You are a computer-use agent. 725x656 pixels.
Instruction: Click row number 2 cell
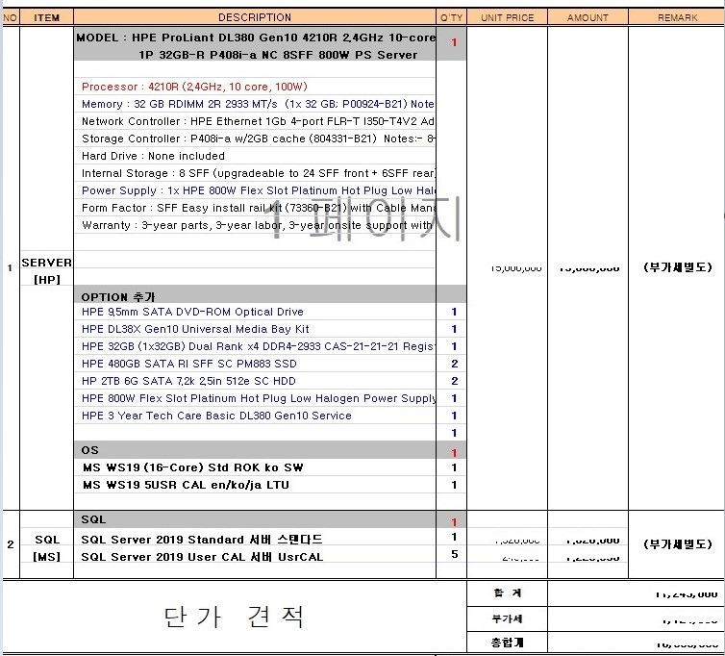click(x=11, y=544)
